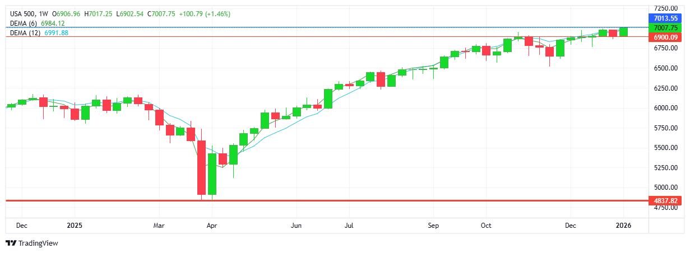Select the DEMA (6) indicator legend
The image size is (690, 253).
[24, 23]
